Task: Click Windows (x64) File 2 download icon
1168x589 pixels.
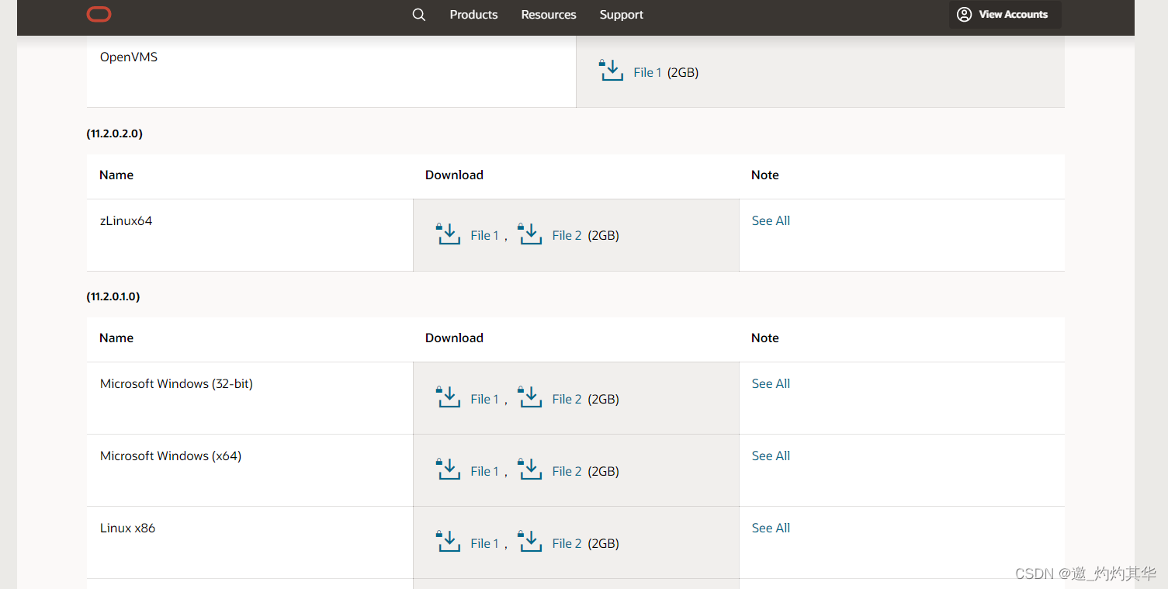Action: coord(530,469)
